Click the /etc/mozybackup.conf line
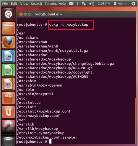Viewport: 138px width, 146px height. [38, 116]
